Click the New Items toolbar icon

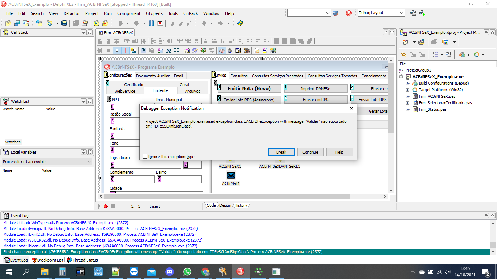pyautogui.click(x=39, y=23)
